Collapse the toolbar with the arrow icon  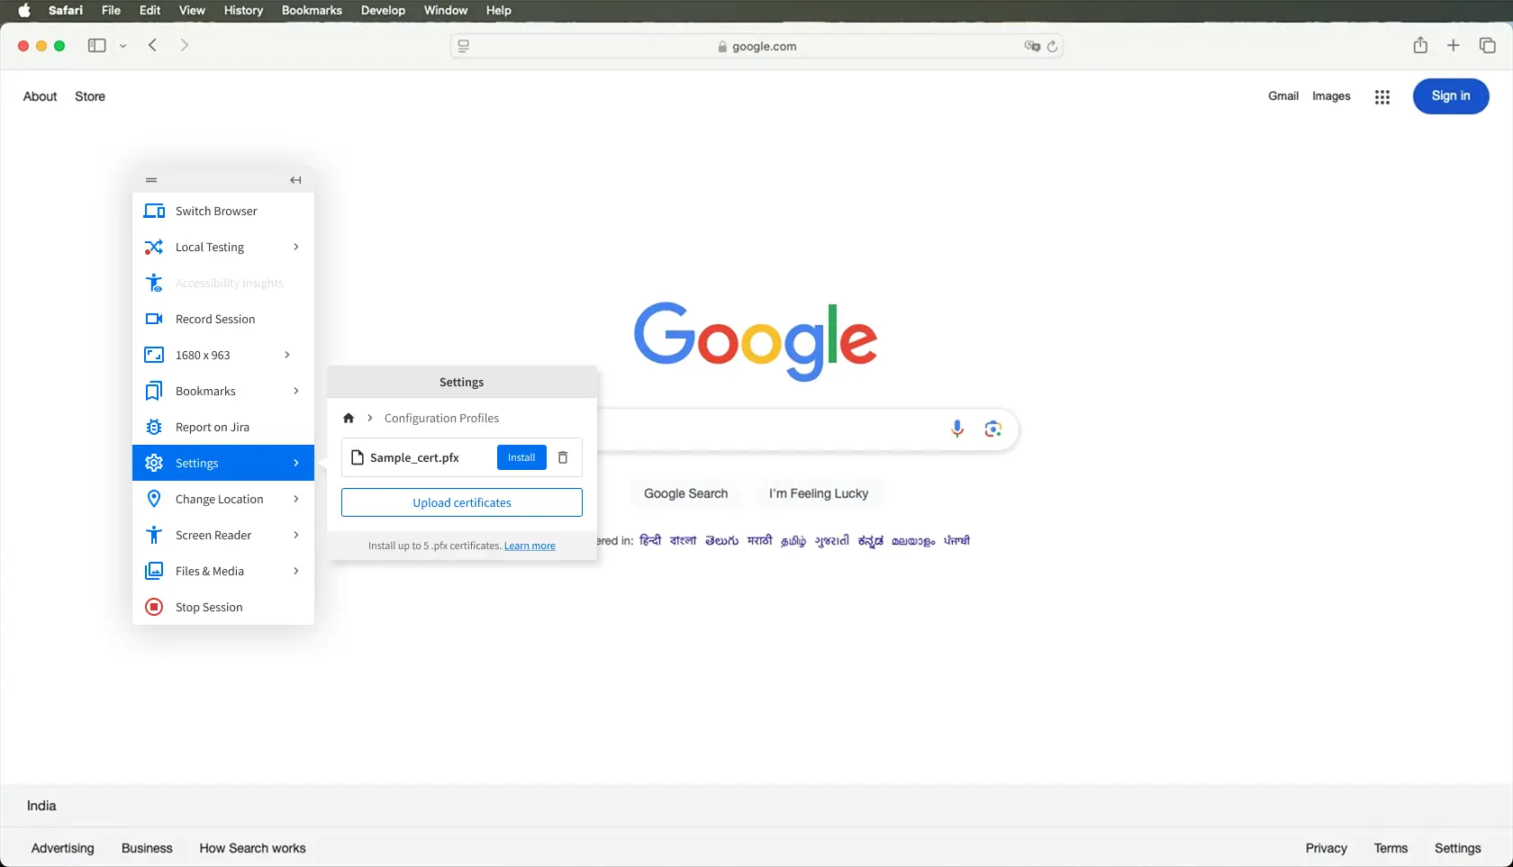coord(295,180)
